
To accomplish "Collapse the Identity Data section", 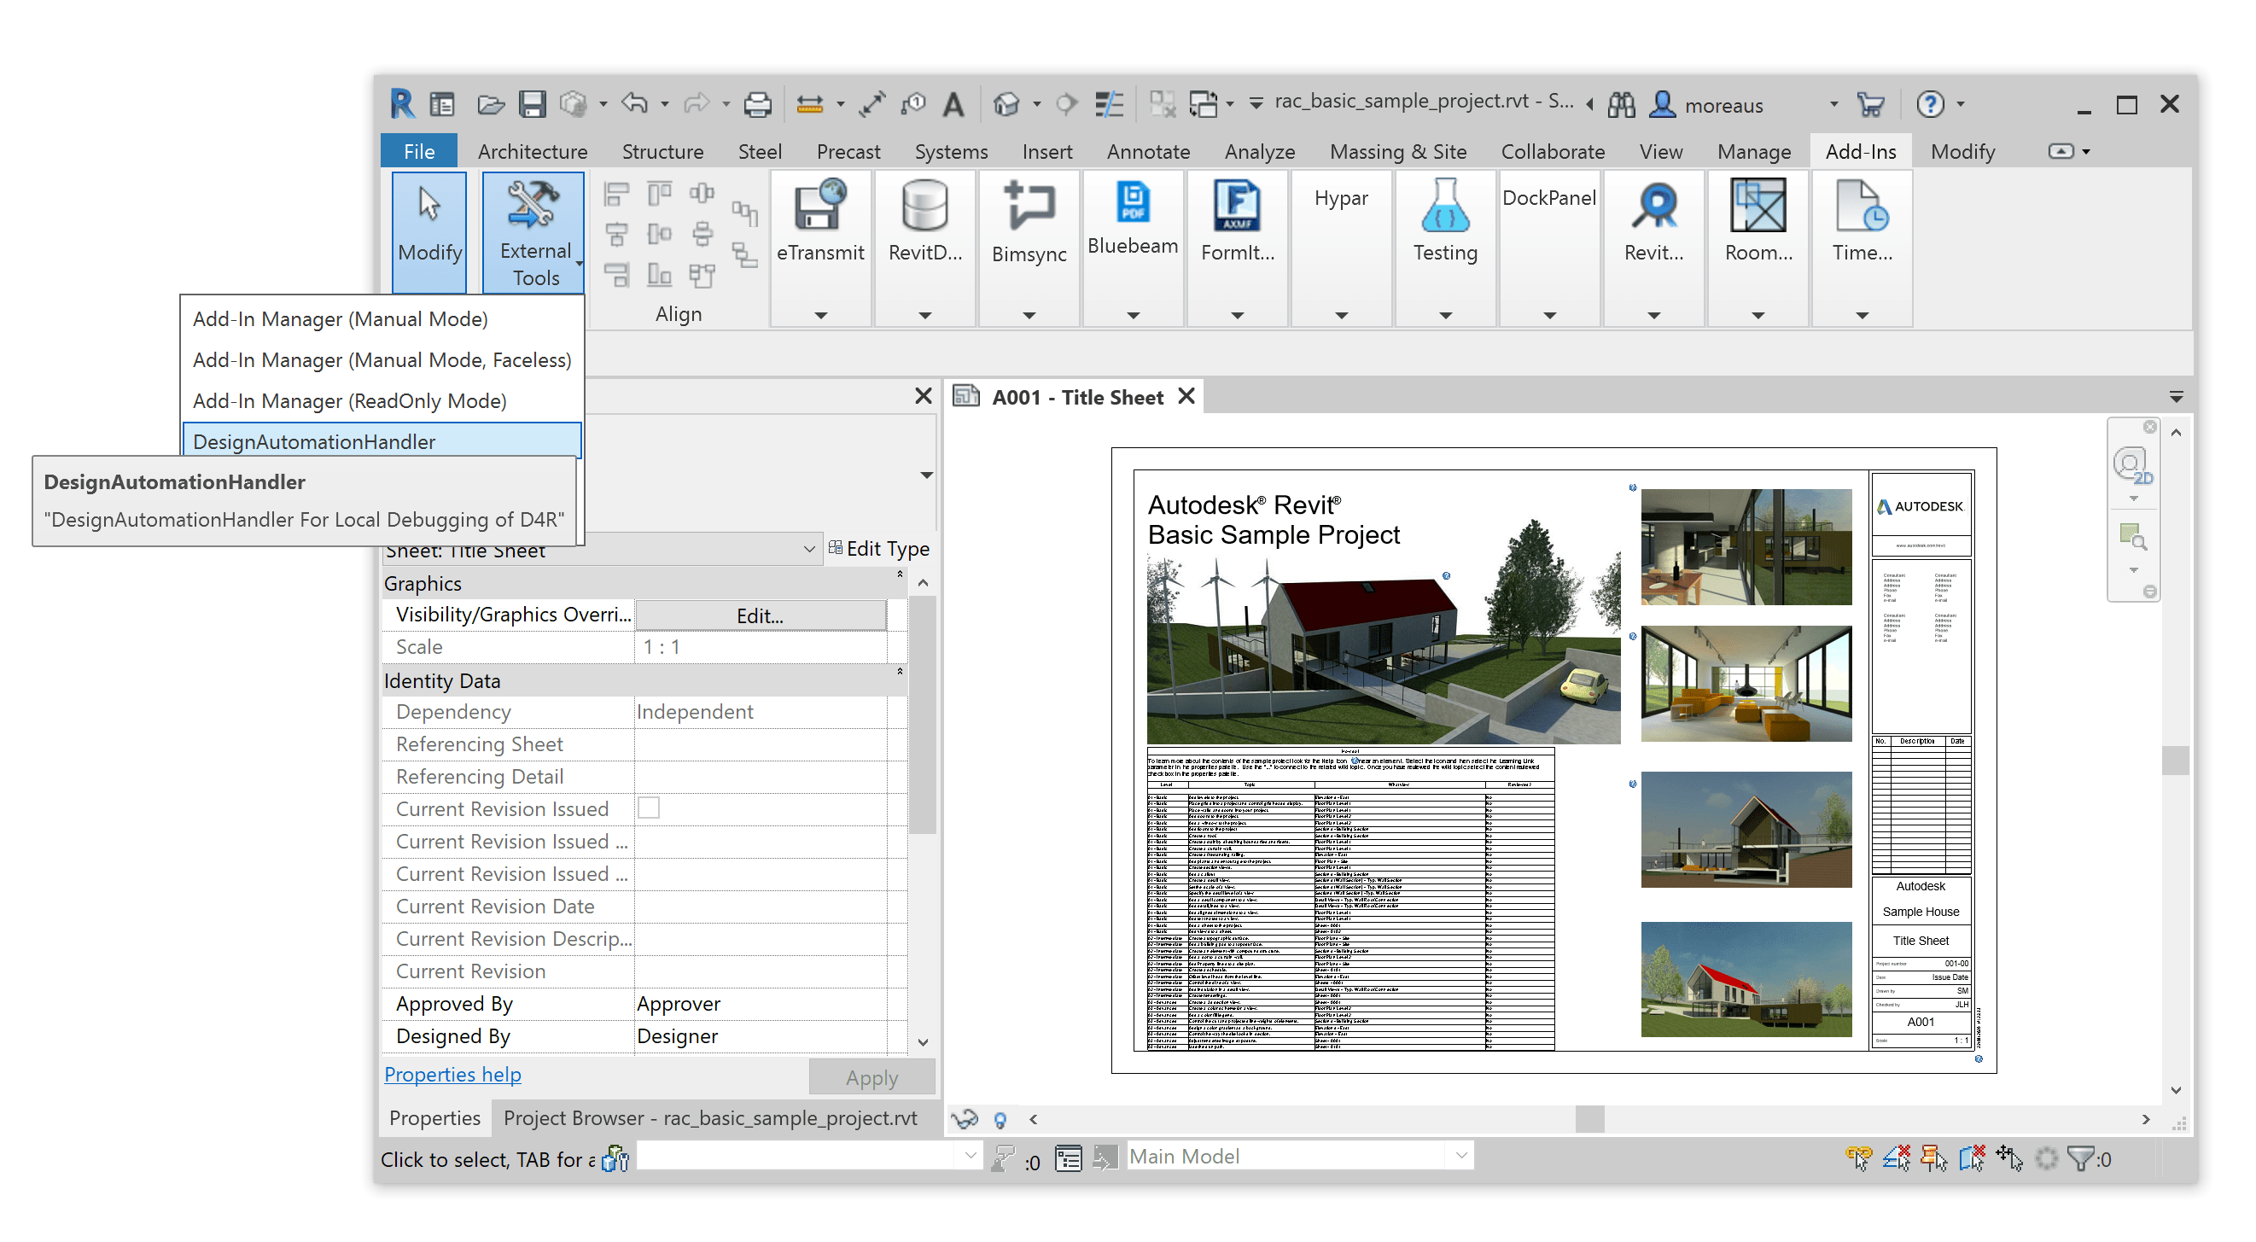I will tap(900, 673).
